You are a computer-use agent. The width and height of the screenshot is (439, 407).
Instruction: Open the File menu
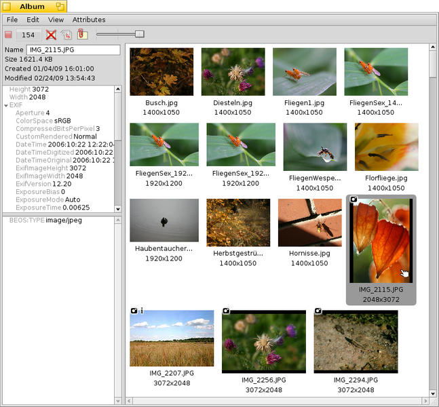[x=12, y=20]
